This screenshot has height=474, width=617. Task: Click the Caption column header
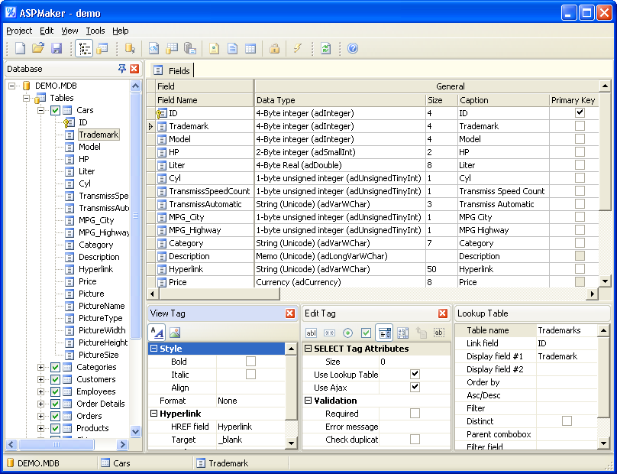(503, 100)
